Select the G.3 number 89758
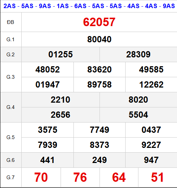The width and height of the screenshot is (177, 188). pos(100,85)
